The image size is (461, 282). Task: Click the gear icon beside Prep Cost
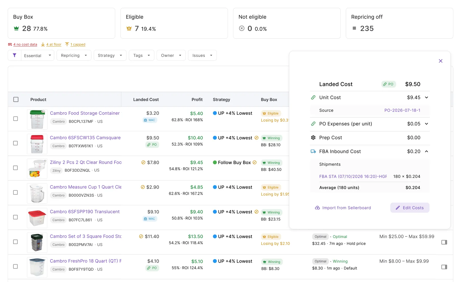tap(313, 138)
